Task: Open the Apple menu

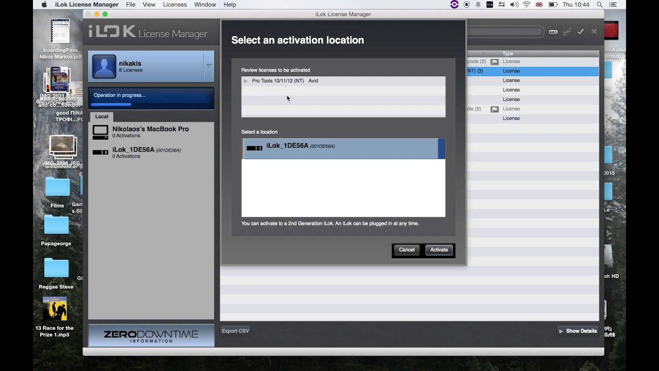Action: coord(44,5)
